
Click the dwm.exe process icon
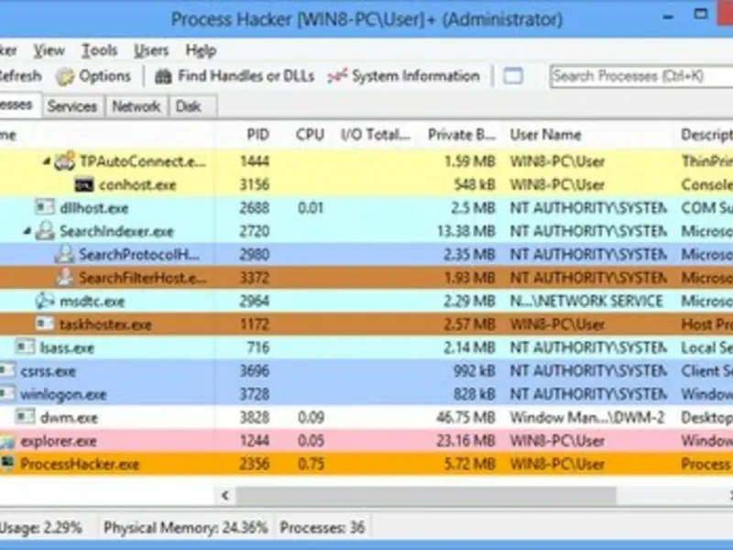26,417
